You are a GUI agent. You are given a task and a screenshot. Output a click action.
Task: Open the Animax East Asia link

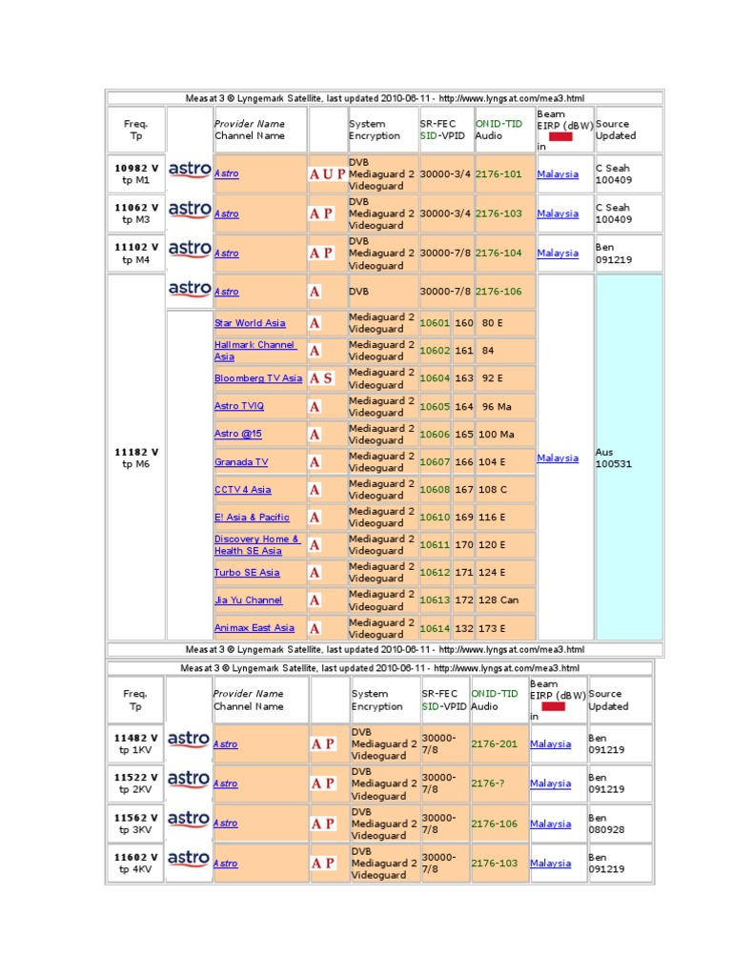click(x=254, y=628)
